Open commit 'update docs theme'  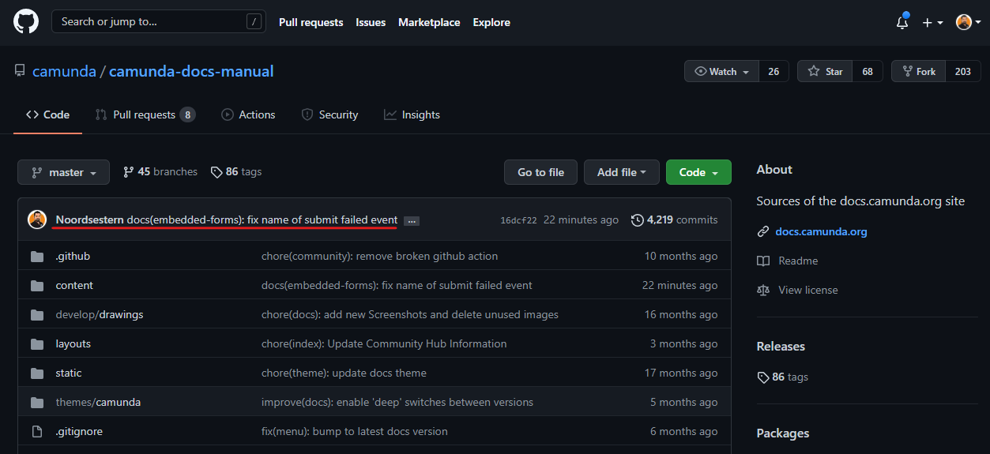[344, 373]
